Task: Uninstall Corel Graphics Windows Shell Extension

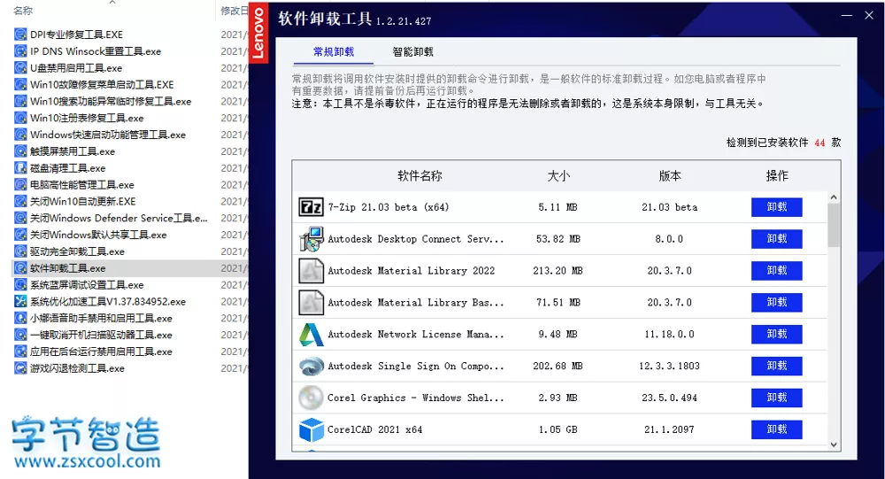Action: point(777,398)
